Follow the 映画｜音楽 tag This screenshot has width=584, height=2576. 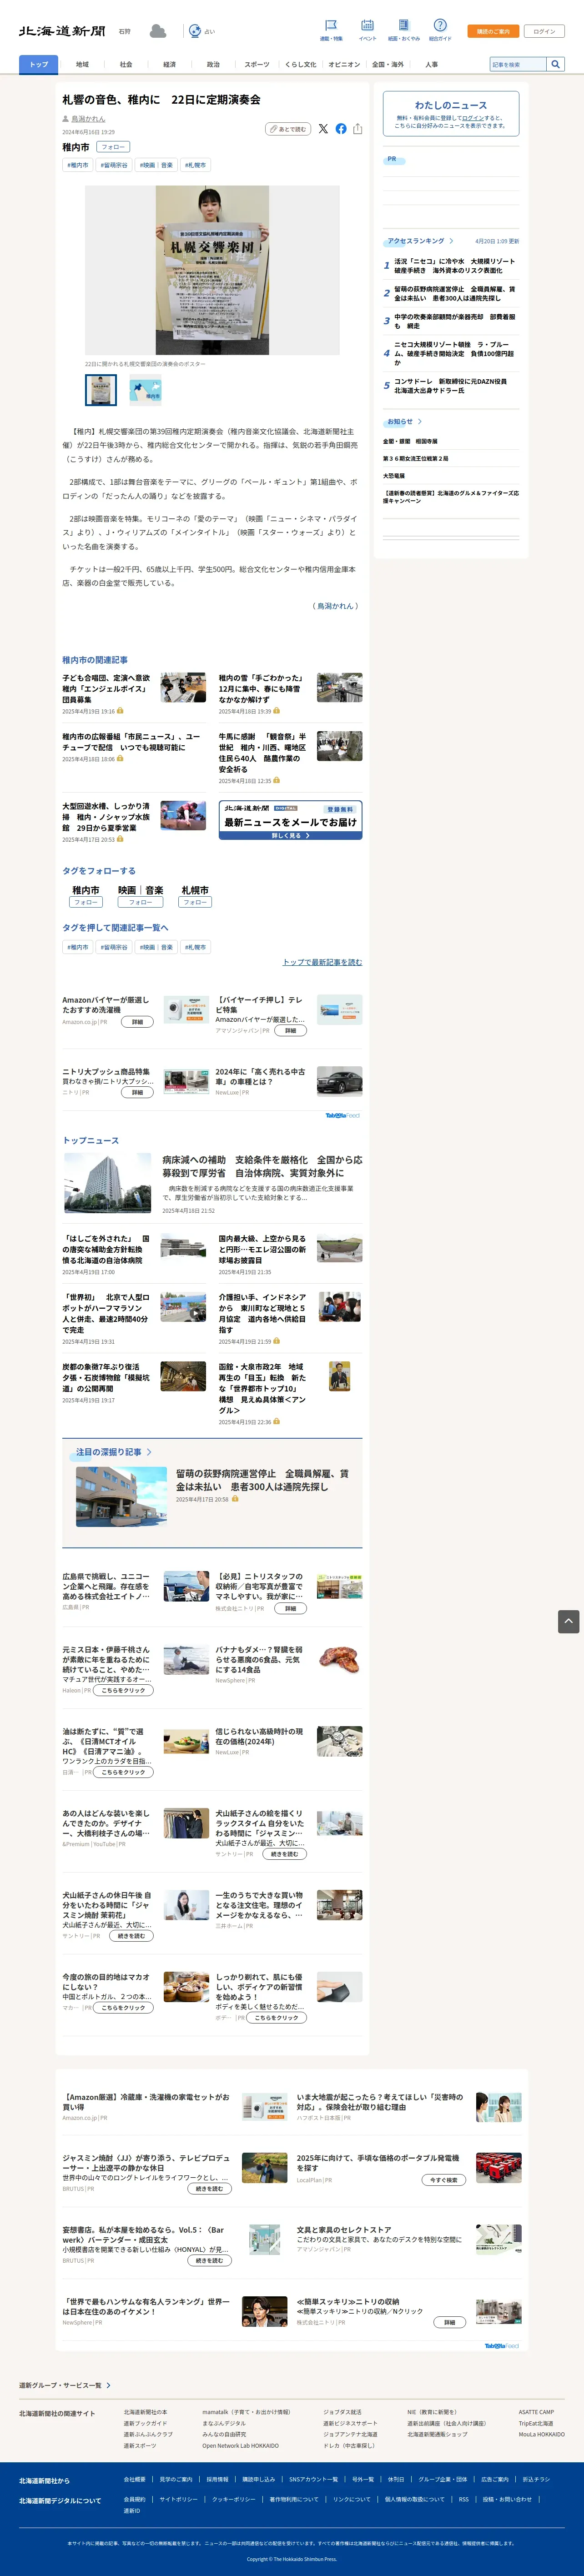pyautogui.click(x=140, y=902)
